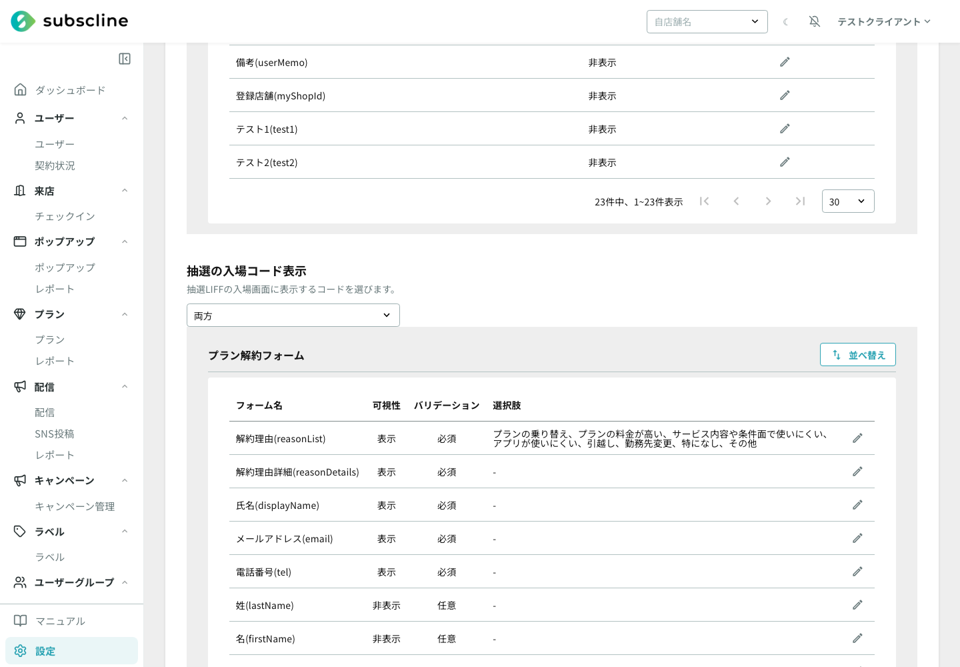Open 設定 settings in the sidebar
This screenshot has width=960, height=667.
[x=71, y=651]
